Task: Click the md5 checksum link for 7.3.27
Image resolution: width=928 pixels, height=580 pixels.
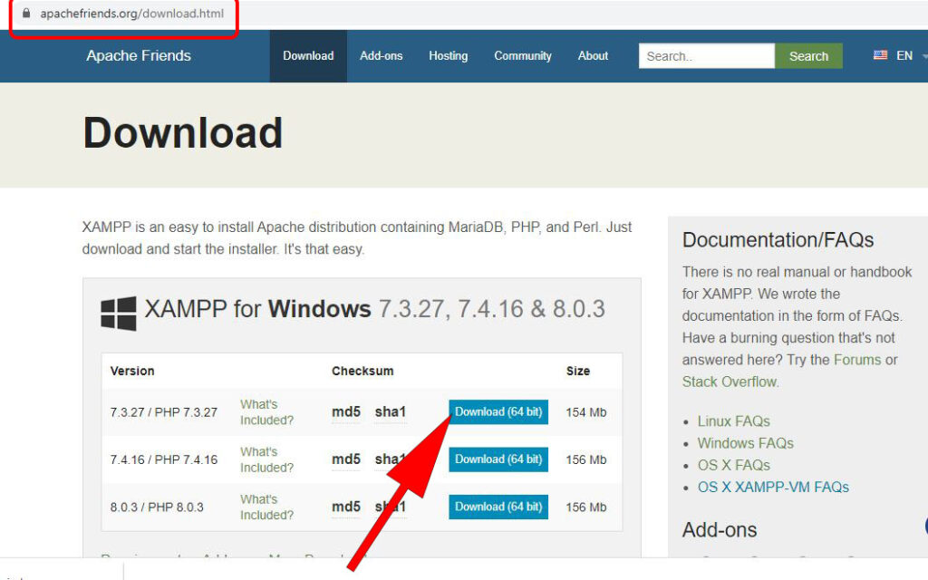Action: [x=345, y=411]
